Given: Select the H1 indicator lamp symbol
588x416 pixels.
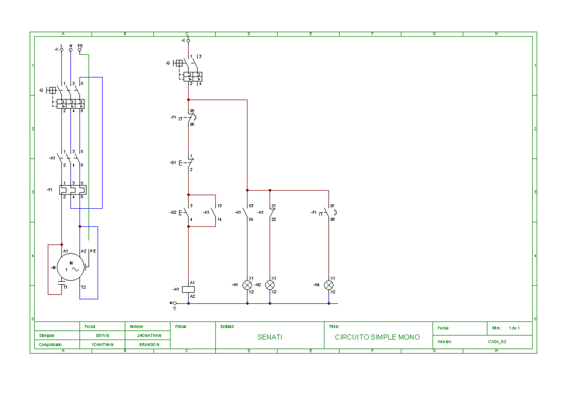Looking at the screenshot, I should coord(247,284).
